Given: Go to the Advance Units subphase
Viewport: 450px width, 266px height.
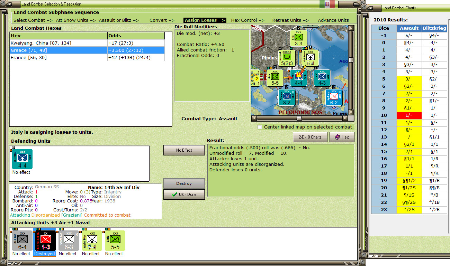Looking at the screenshot, I should [333, 20].
